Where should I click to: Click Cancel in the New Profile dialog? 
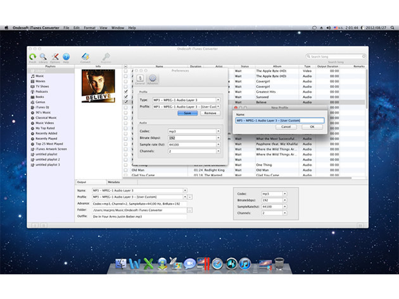(286, 127)
